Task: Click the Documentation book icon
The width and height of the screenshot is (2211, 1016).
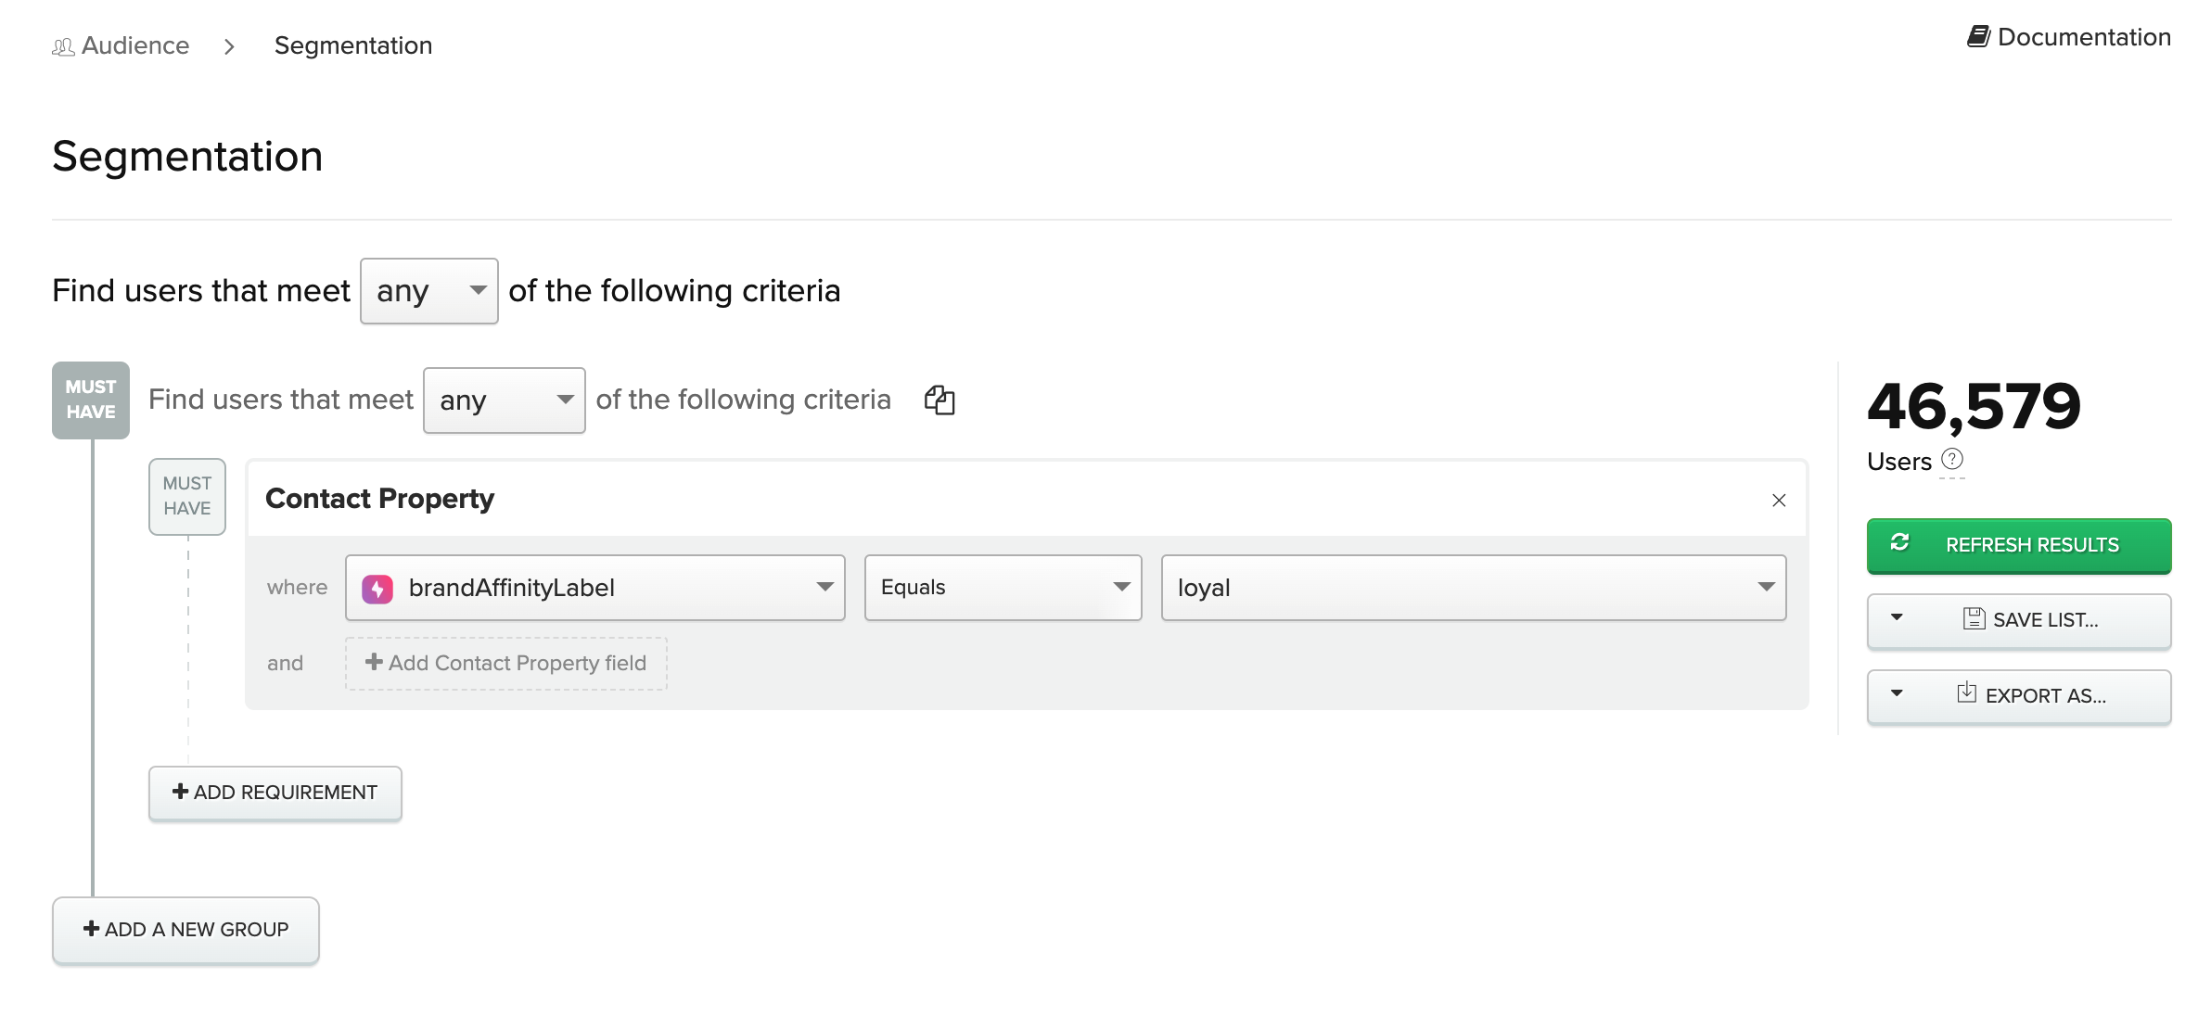Action: [x=1978, y=37]
